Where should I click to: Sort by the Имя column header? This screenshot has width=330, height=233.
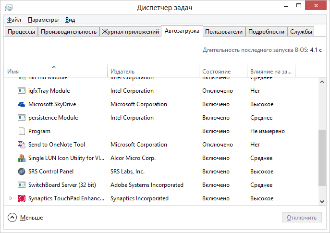tap(56, 71)
